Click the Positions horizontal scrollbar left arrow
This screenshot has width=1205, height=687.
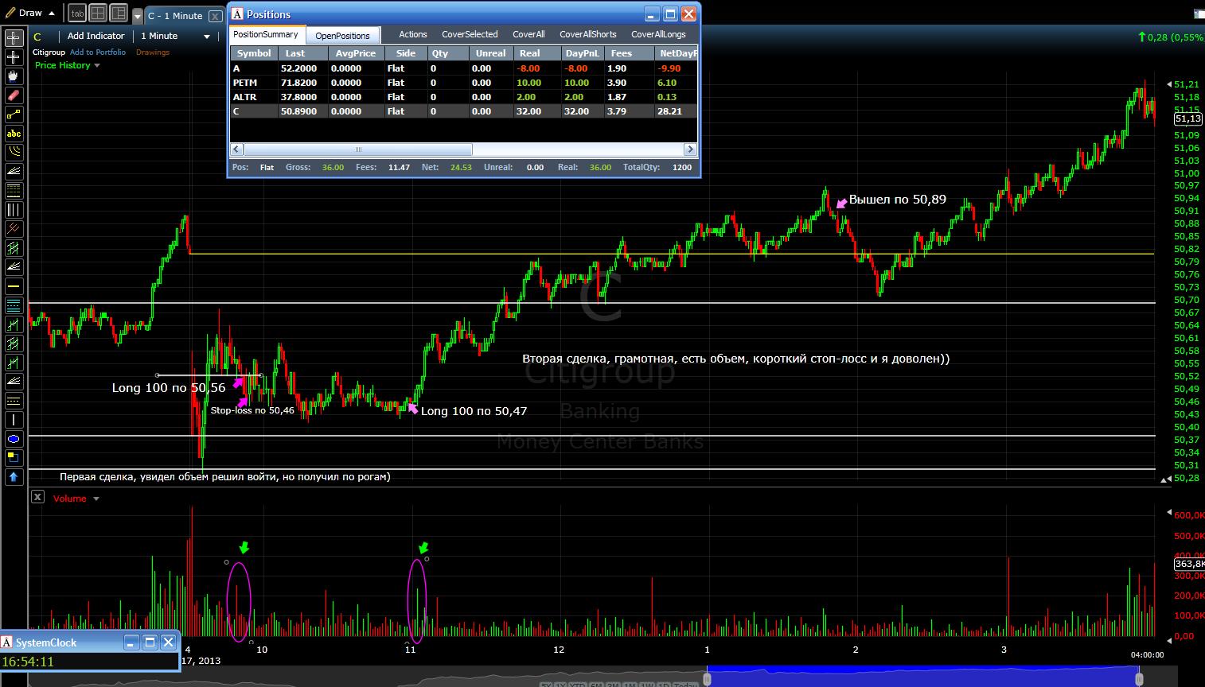(236, 149)
